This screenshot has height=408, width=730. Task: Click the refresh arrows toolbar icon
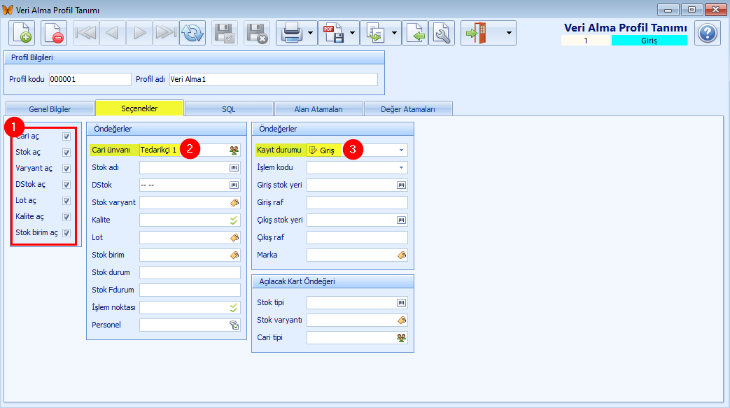(x=192, y=33)
